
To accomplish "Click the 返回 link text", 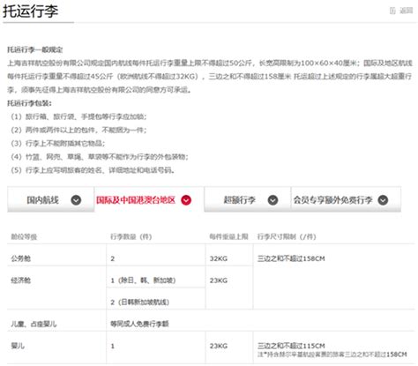I will pos(407,11).
